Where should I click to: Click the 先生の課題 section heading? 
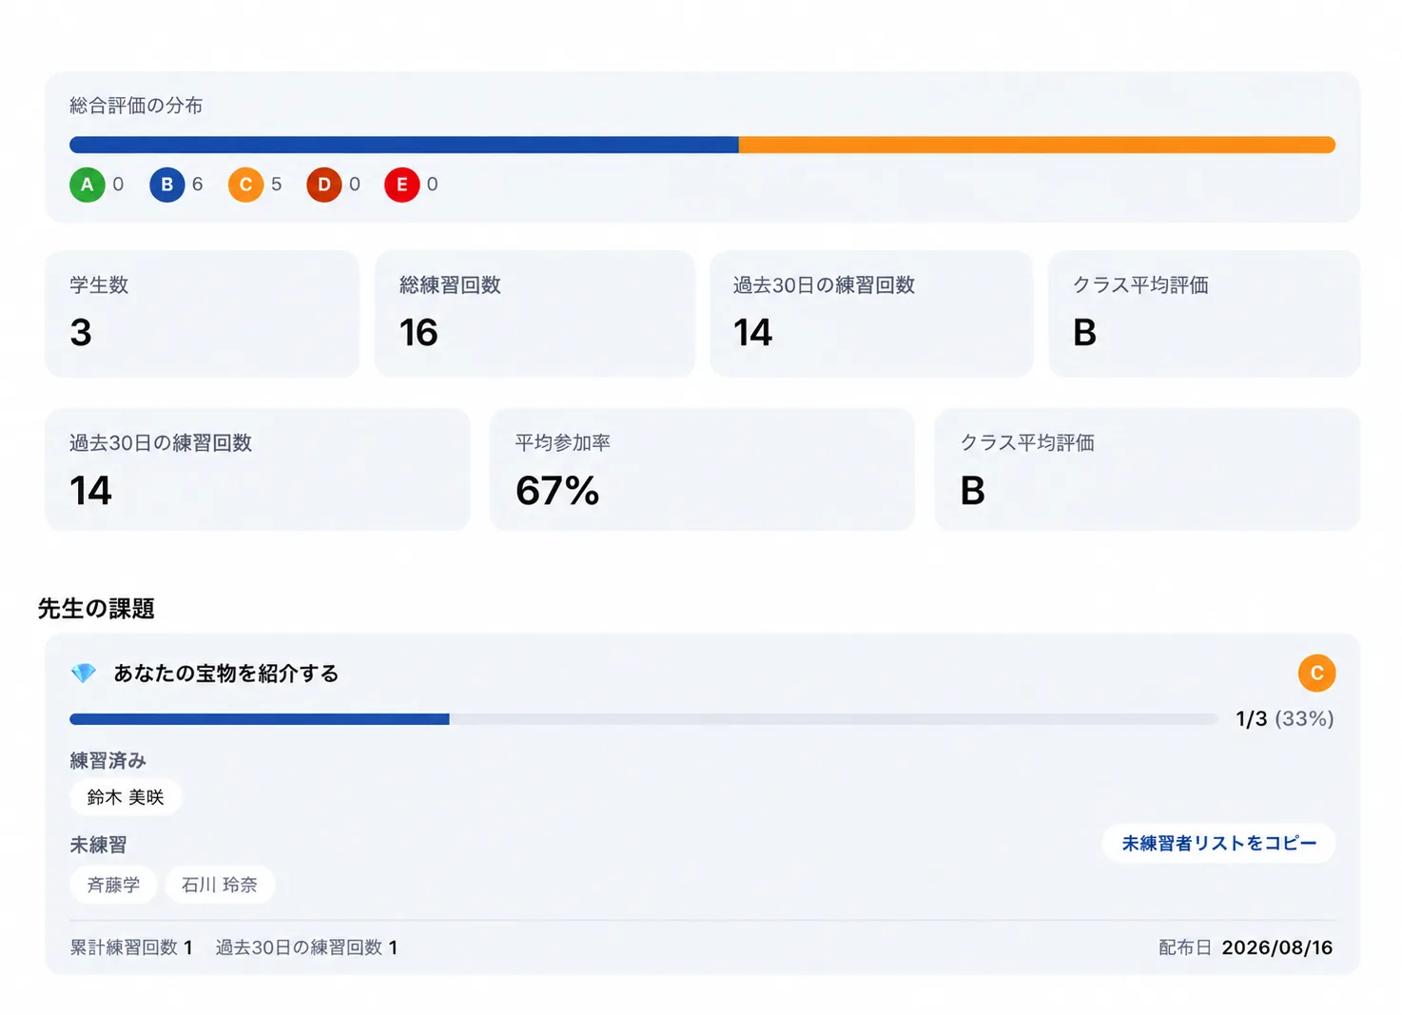[96, 609]
